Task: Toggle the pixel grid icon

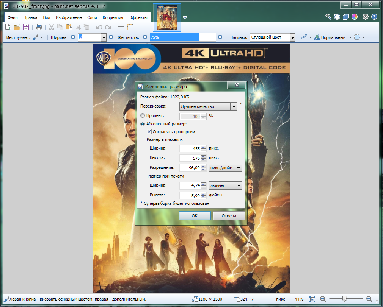Action: (x=121, y=27)
